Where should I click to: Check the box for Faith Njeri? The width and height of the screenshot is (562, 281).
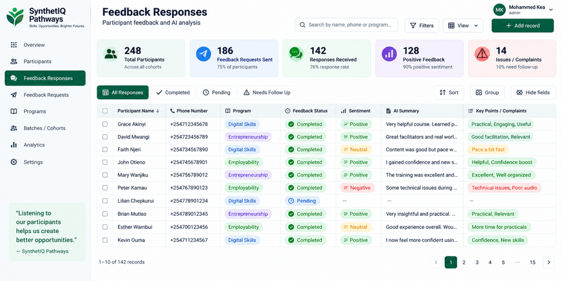pyautogui.click(x=105, y=149)
